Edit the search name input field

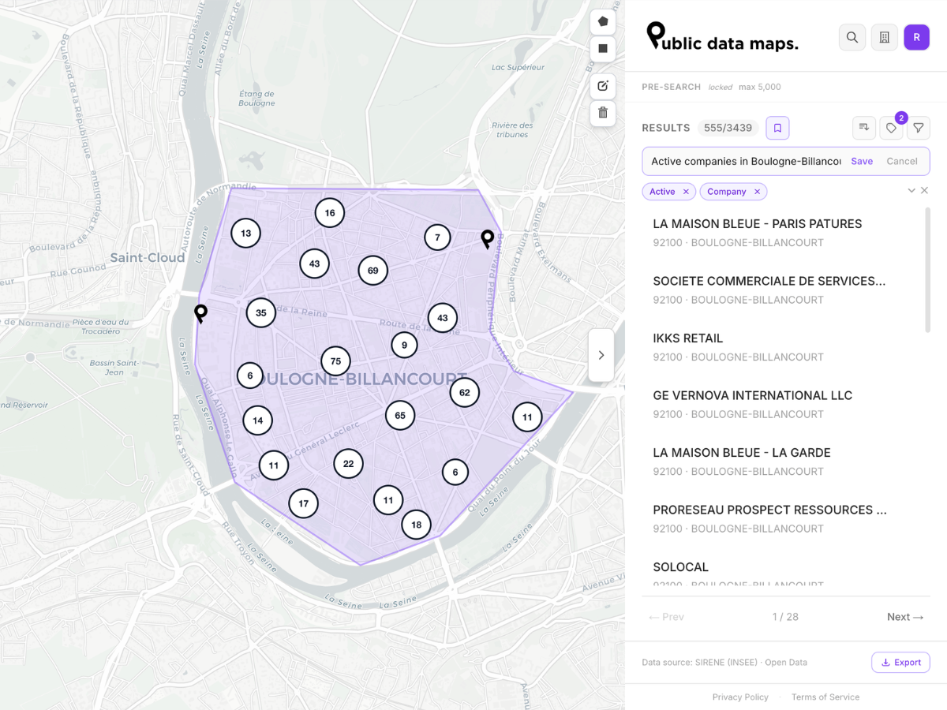click(745, 161)
